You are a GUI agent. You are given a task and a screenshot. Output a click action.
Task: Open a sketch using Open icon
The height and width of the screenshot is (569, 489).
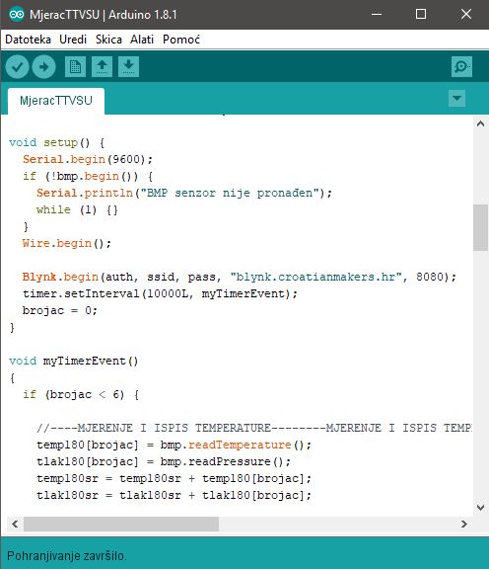pos(102,67)
